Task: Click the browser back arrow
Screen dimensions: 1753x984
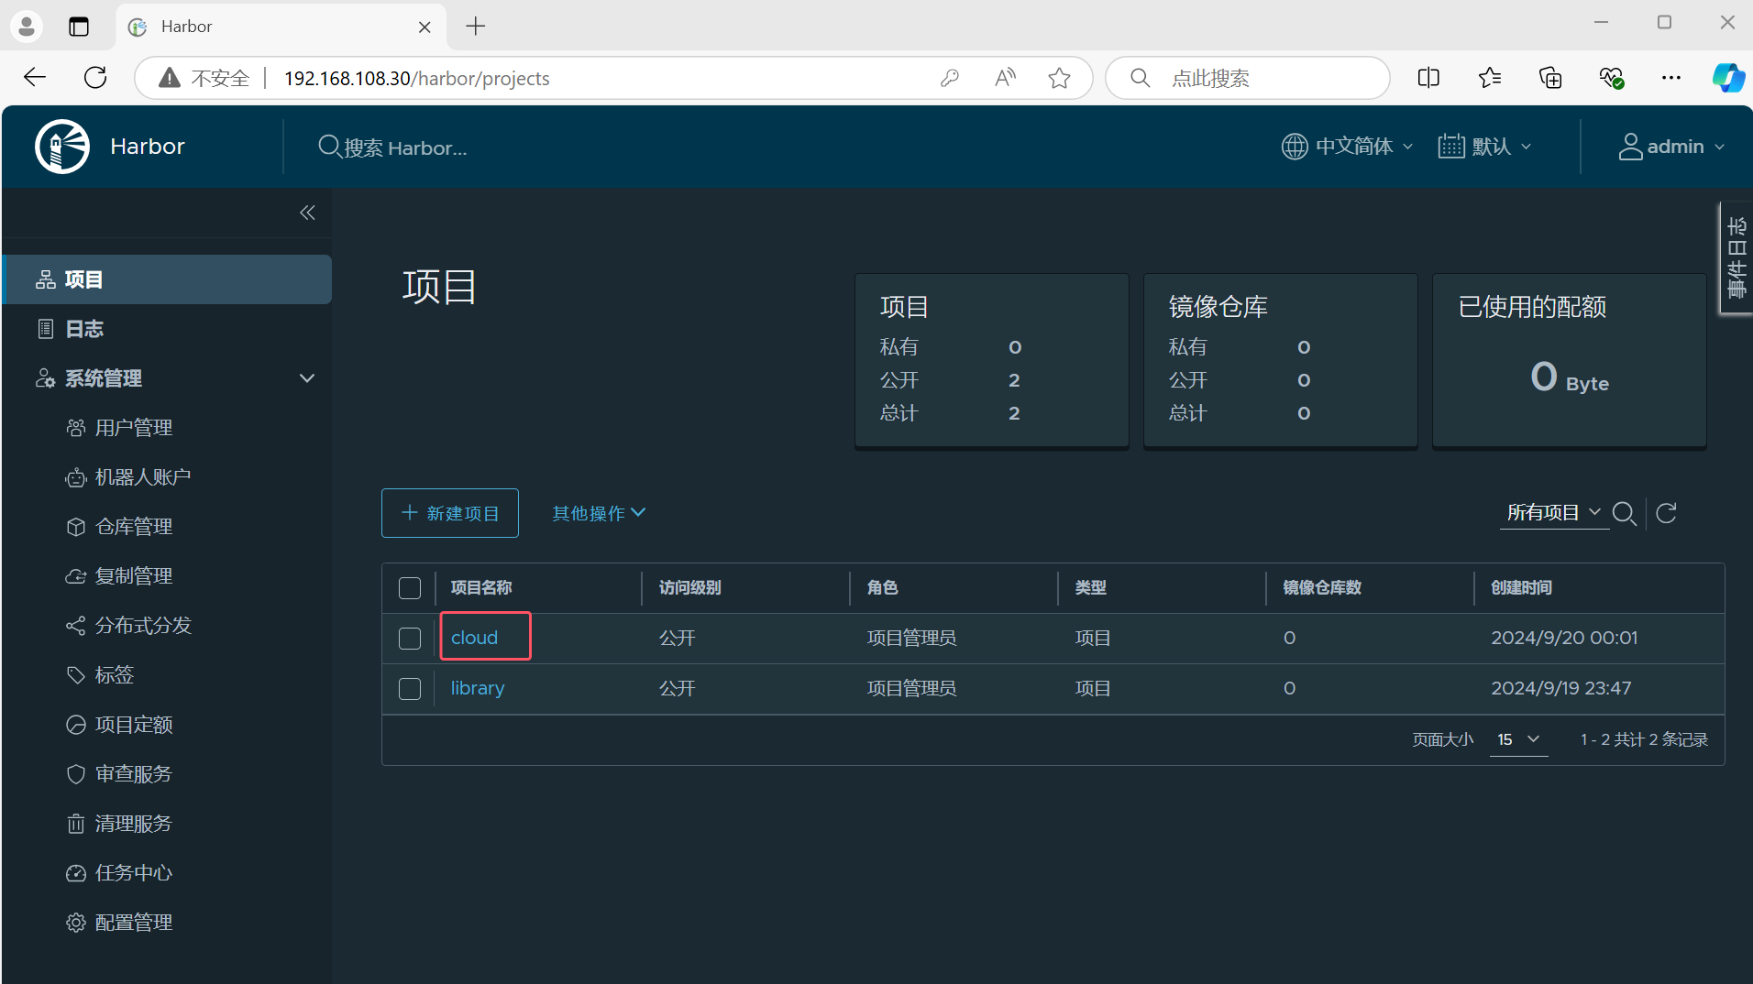Action: click(x=35, y=78)
